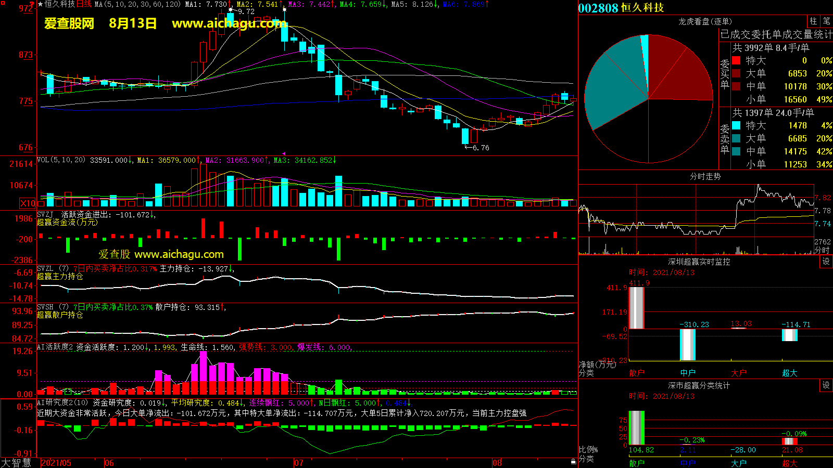Click the lock icon at bottom of chart

(x=573, y=461)
